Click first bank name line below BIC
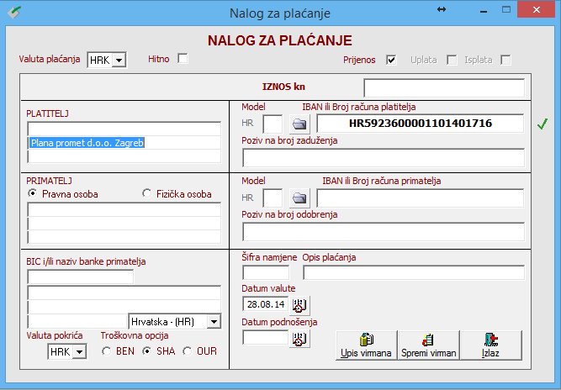This screenshot has height=390, width=561. [x=124, y=292]
